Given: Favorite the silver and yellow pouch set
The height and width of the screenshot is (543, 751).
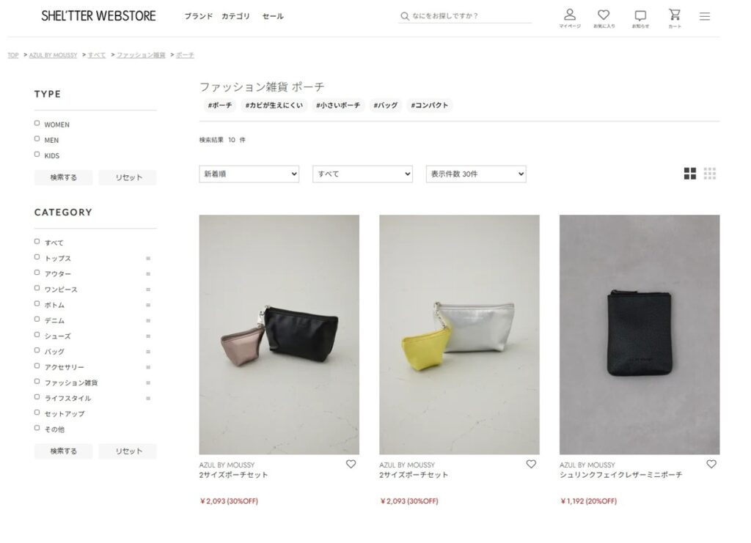Looking at the screenshot, I should tap(531, 464).
